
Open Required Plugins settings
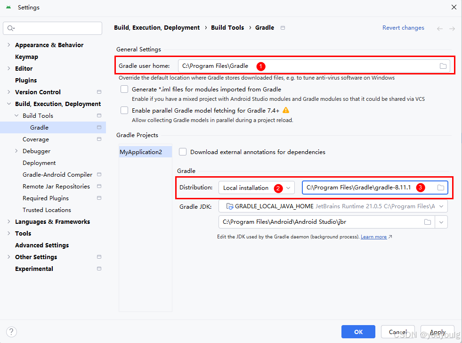click(x=46, y=198)
